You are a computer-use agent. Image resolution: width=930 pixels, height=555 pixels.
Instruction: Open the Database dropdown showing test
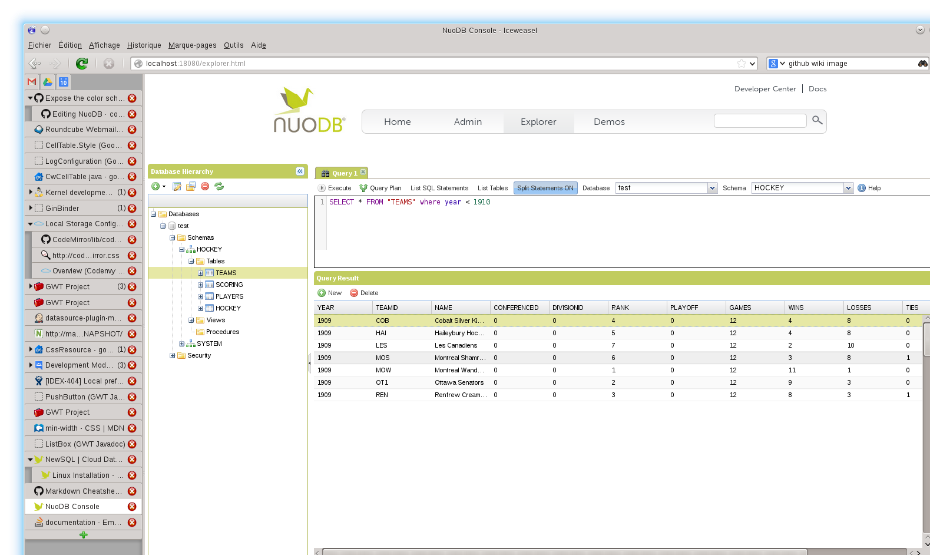click(x=712, y=188)
